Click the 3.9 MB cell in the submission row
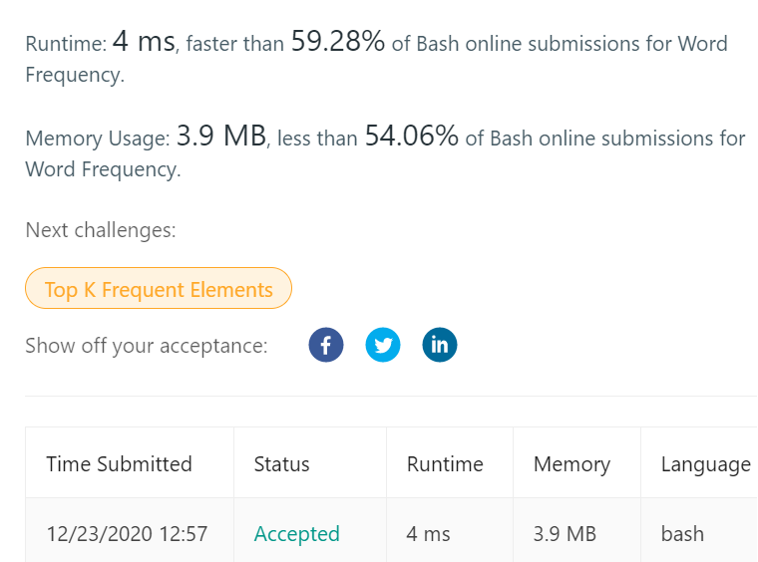Screen dimensions: 758x562 click(x=565, y=534)
